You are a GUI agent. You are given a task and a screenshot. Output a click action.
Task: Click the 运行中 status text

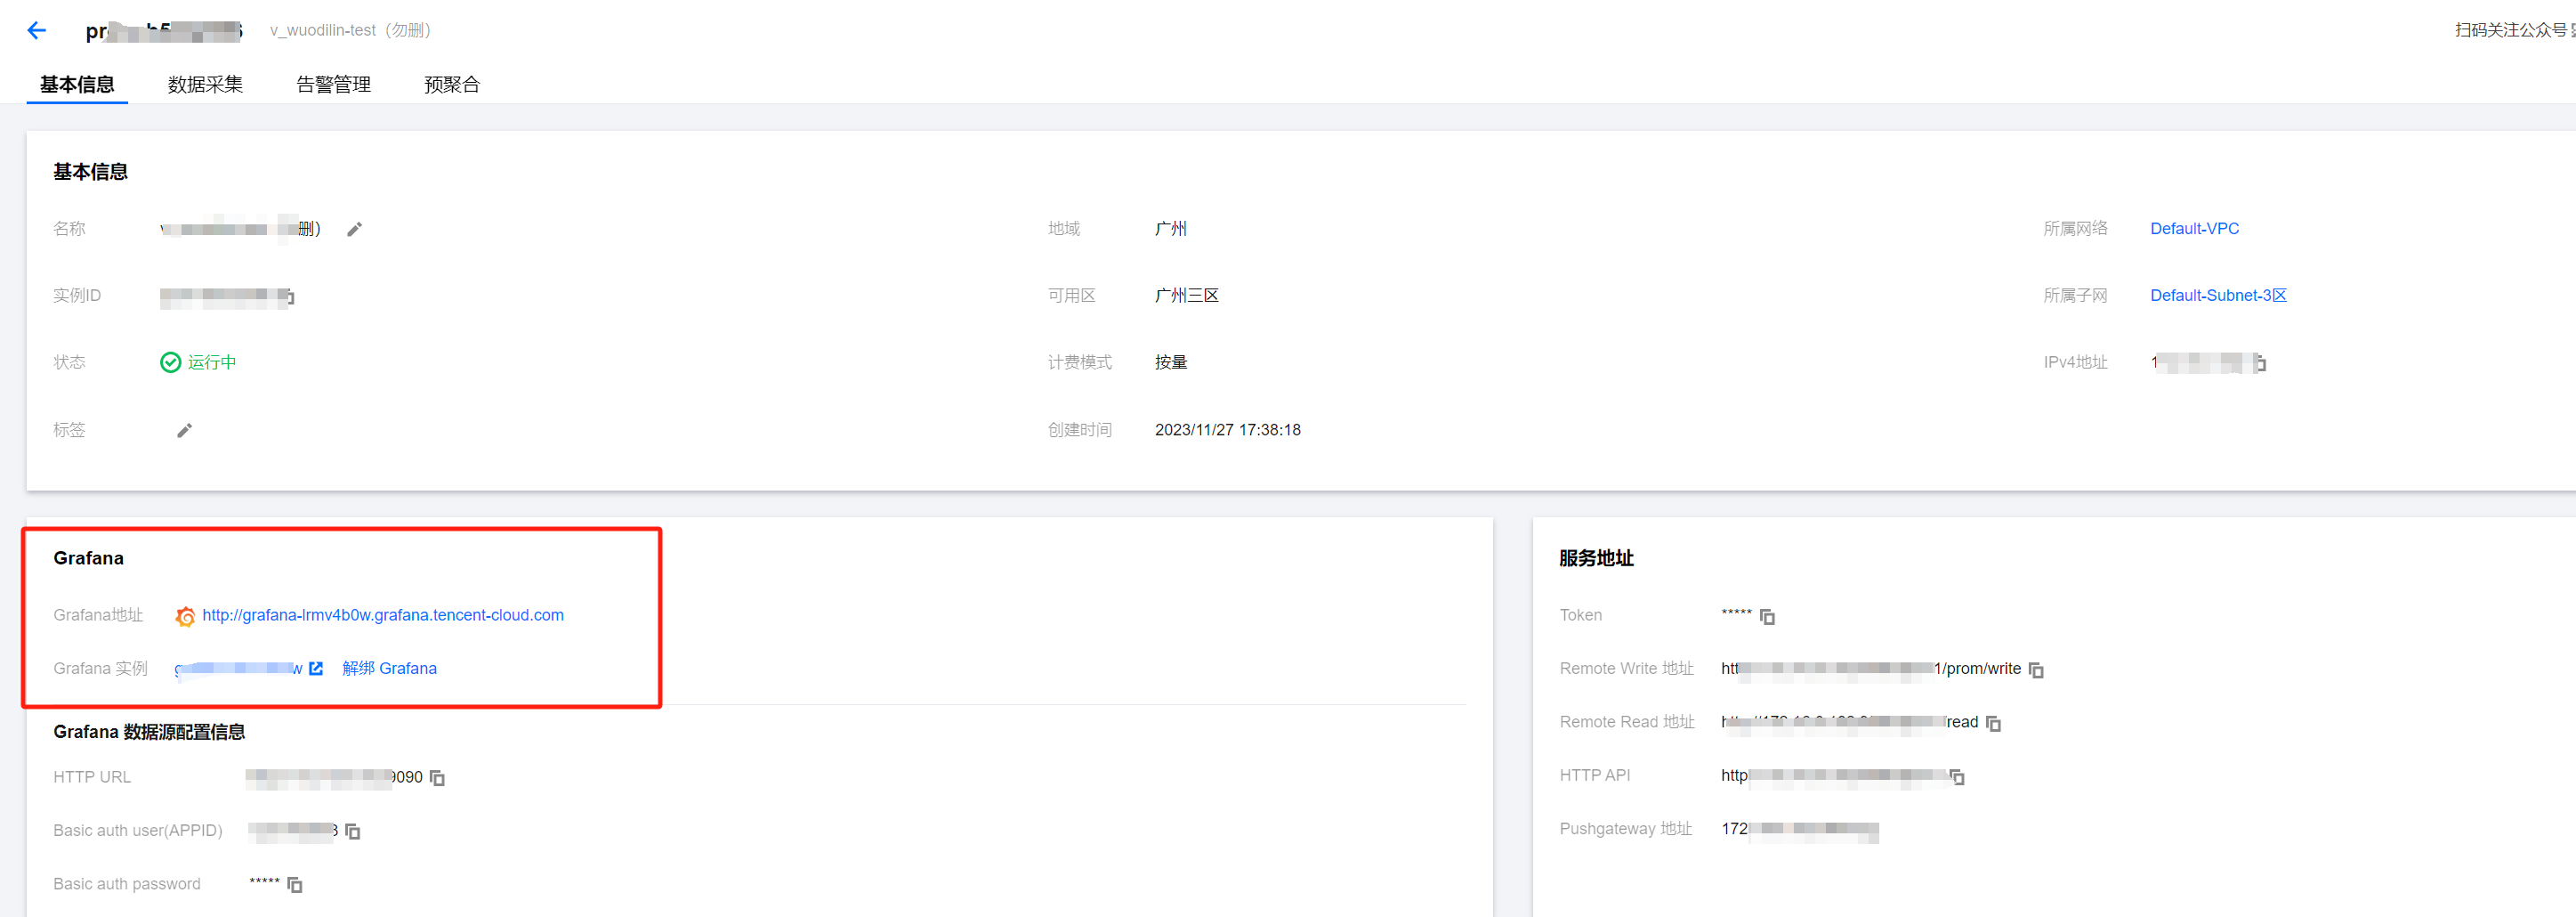pyautogui.click(x=212, y=362)
